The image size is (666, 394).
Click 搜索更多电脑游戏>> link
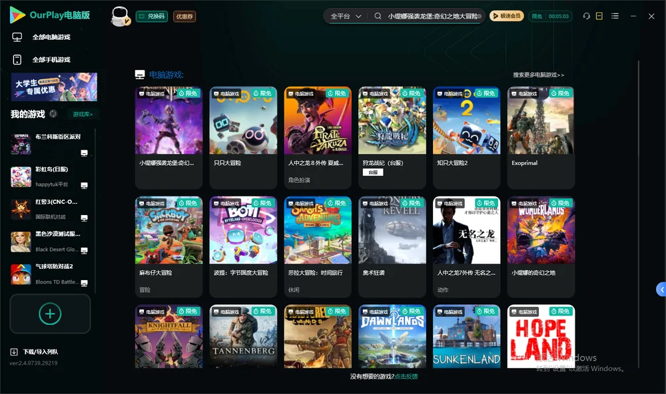539,75
